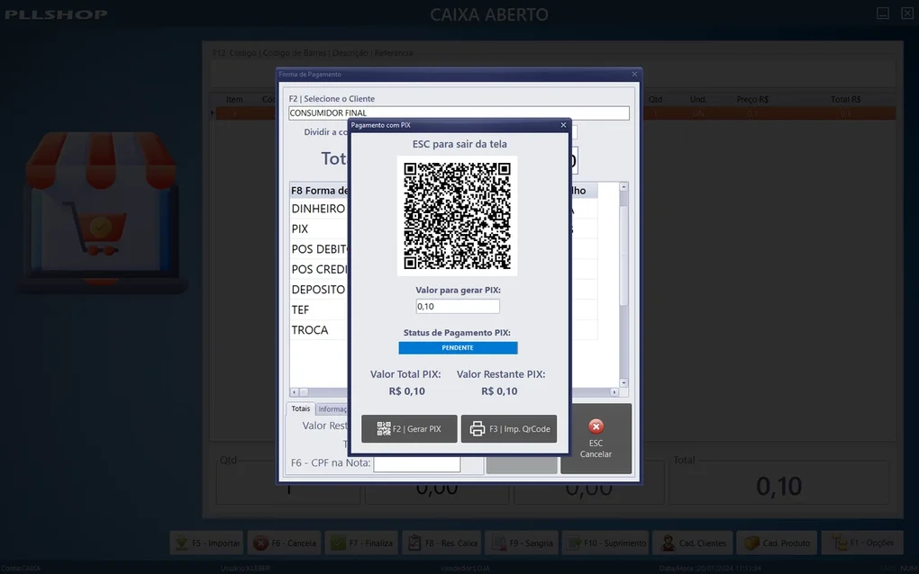Click the Preço R$ column header

(x=752, y=100)
